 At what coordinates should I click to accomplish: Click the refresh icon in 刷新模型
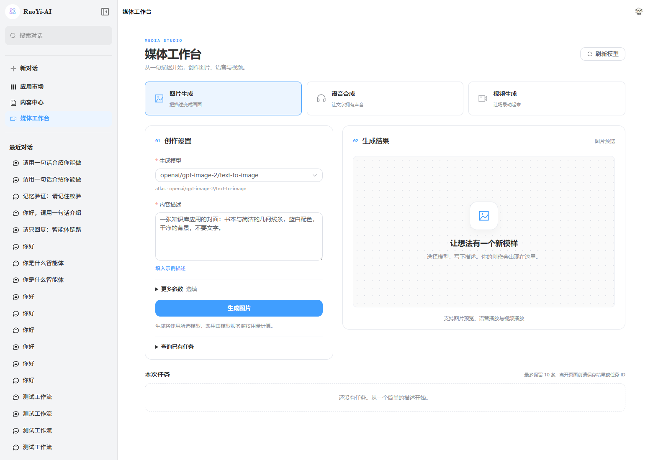tap(590, 54)
